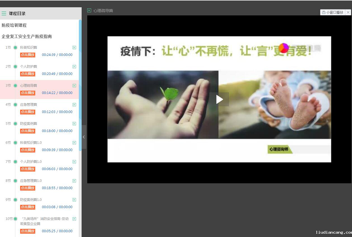Close the mini-window playback bar
This screenshot has height=237, width=352.
[x=348, y=12]
